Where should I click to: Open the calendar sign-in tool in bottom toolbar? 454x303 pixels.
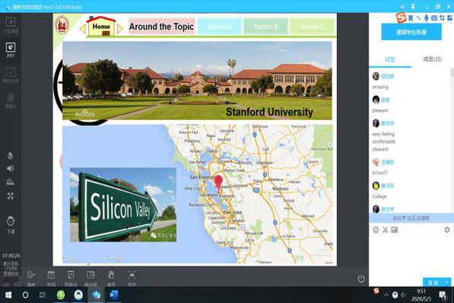pos(51,278)
